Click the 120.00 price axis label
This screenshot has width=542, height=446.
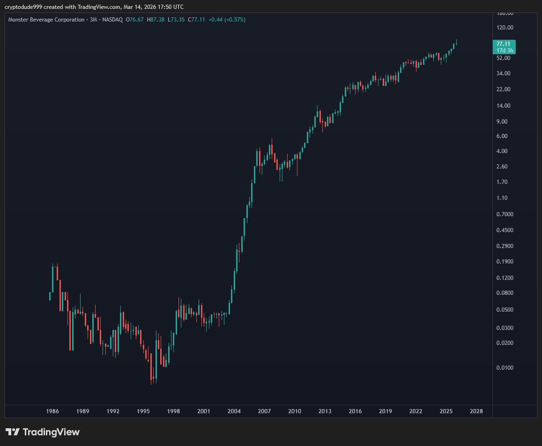pyautogui.click(x=505, y=28)
